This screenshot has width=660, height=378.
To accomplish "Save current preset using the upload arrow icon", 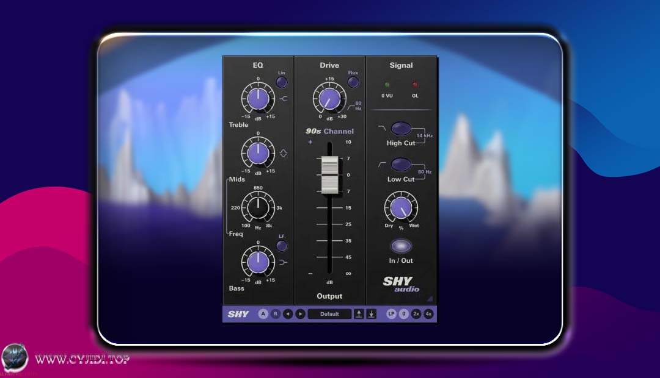I will click(x=359, y=313).
